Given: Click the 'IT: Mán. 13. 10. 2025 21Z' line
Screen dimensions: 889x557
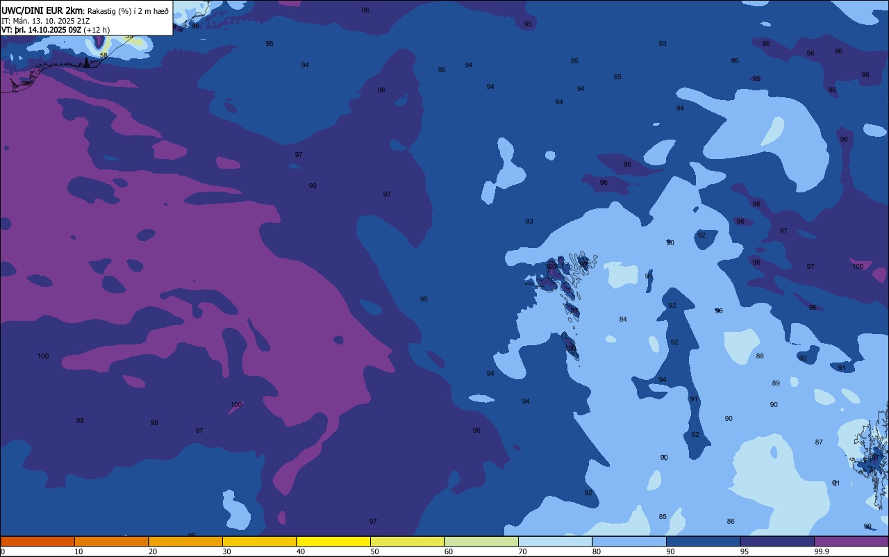Looking at the screenshot, I should tap(45, 20).
